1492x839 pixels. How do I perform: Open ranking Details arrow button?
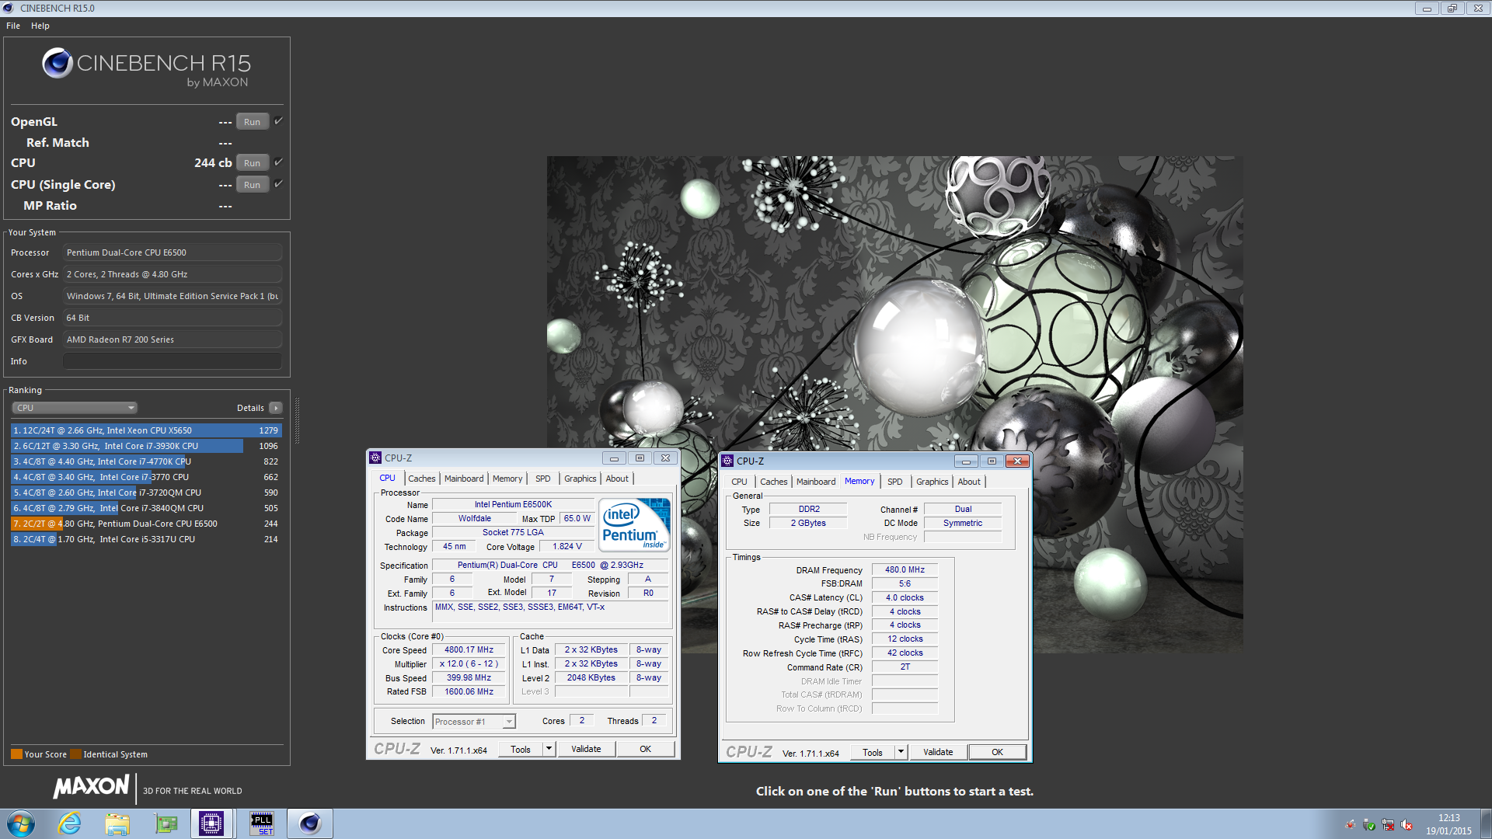click(x=275, y=408)
